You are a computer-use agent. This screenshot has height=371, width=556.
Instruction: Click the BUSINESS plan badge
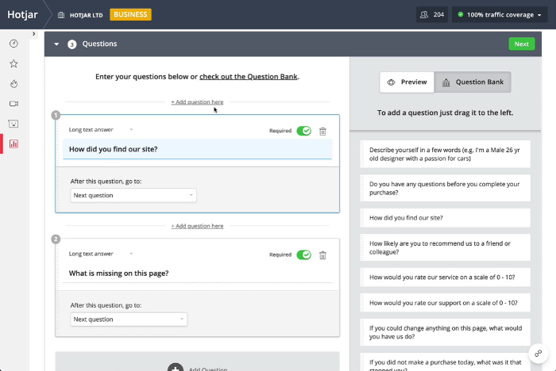130,14
